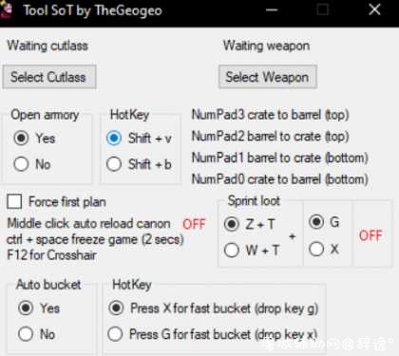This screenshot has width=399, height=356.
Task: Close the Tool SoT window
Action: click(x=374, y=9)
